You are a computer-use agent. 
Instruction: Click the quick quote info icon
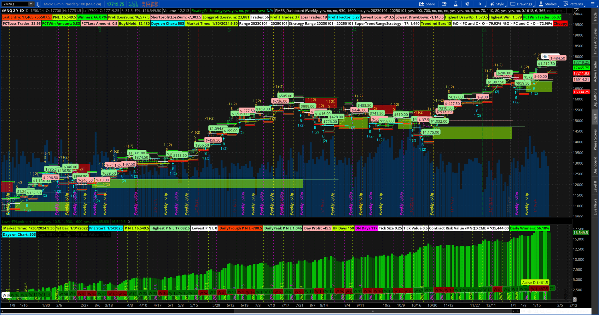pos(444,4)
